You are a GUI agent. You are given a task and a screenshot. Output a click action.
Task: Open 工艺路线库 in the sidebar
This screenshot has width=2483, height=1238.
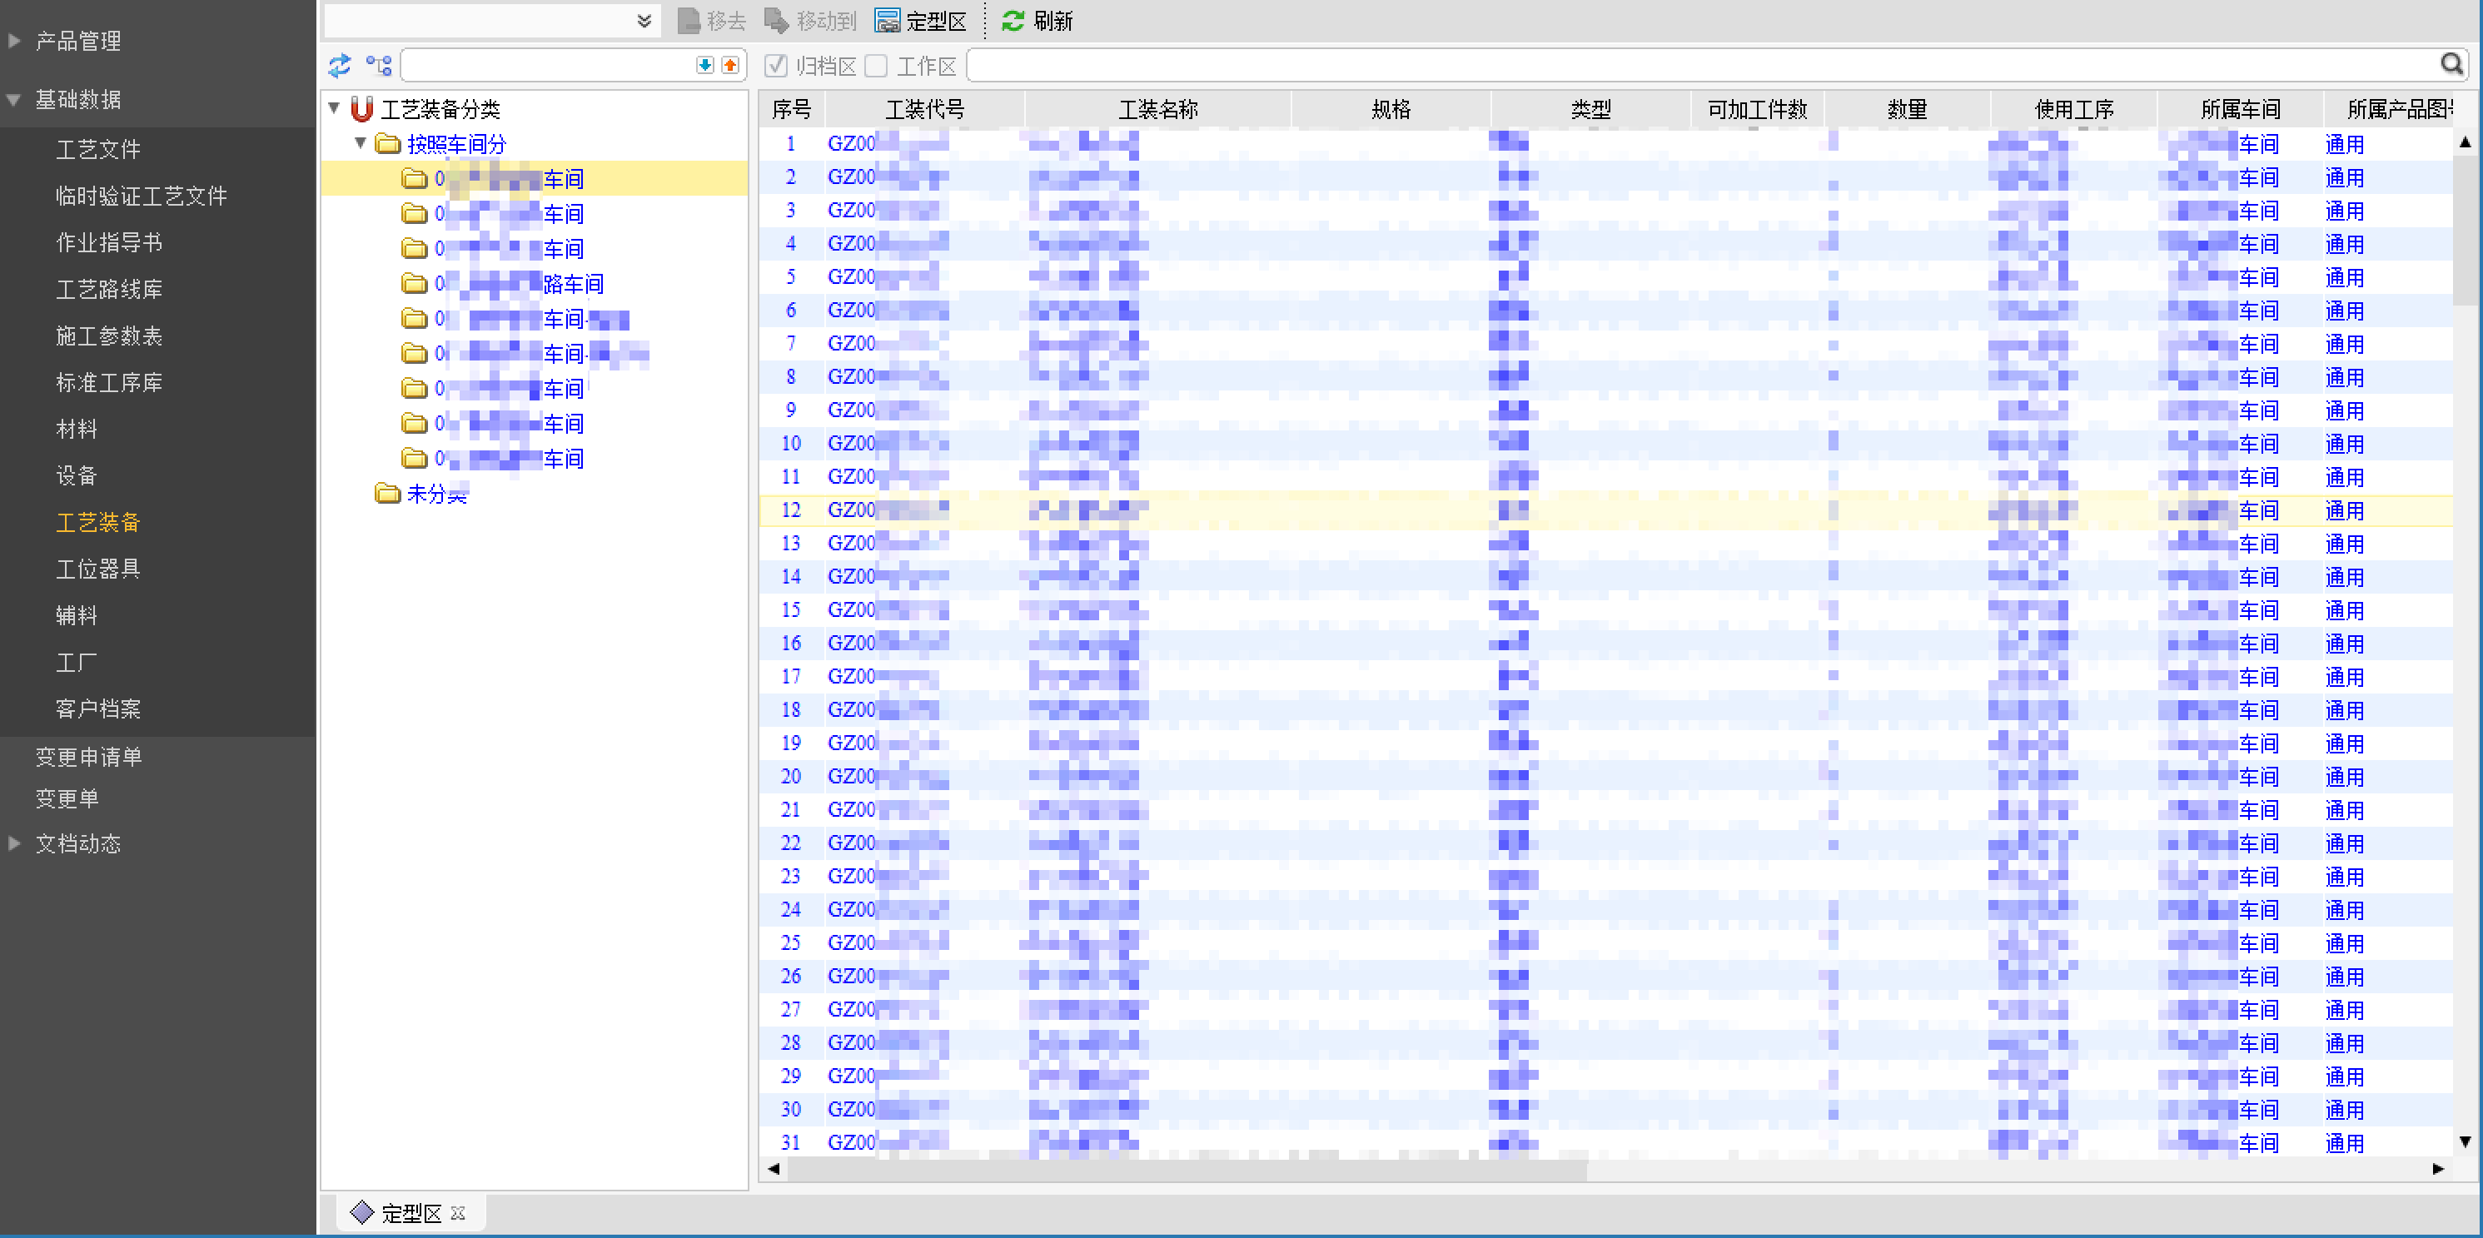pos(109,289)
